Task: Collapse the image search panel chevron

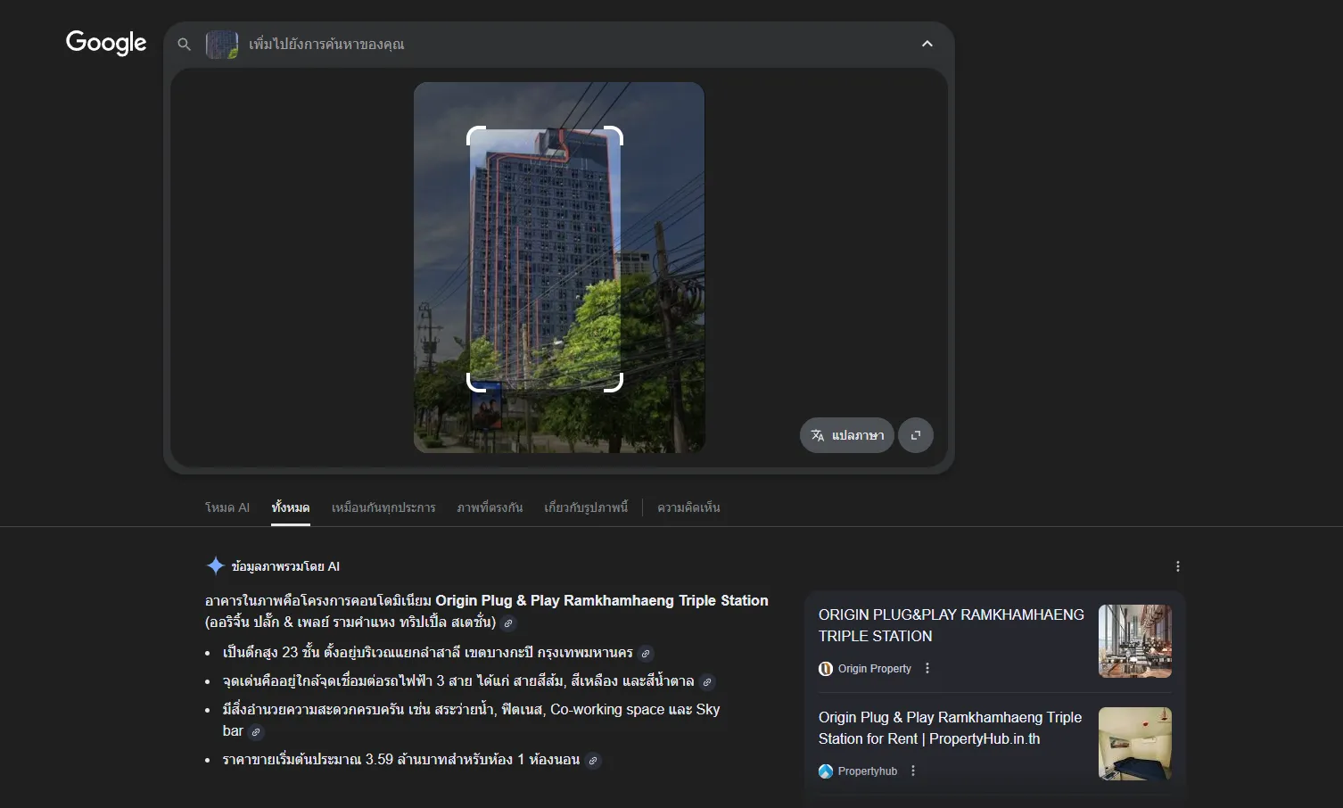Action: (927, 44)
